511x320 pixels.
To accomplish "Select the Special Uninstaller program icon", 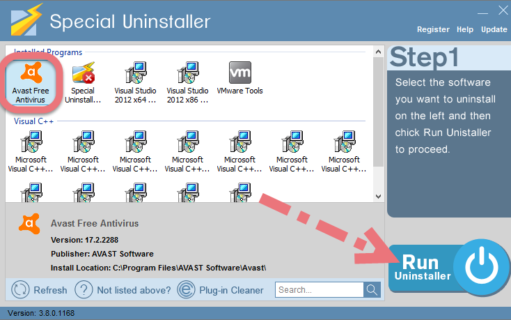I will pyautogui.click(x=83, y=72).
